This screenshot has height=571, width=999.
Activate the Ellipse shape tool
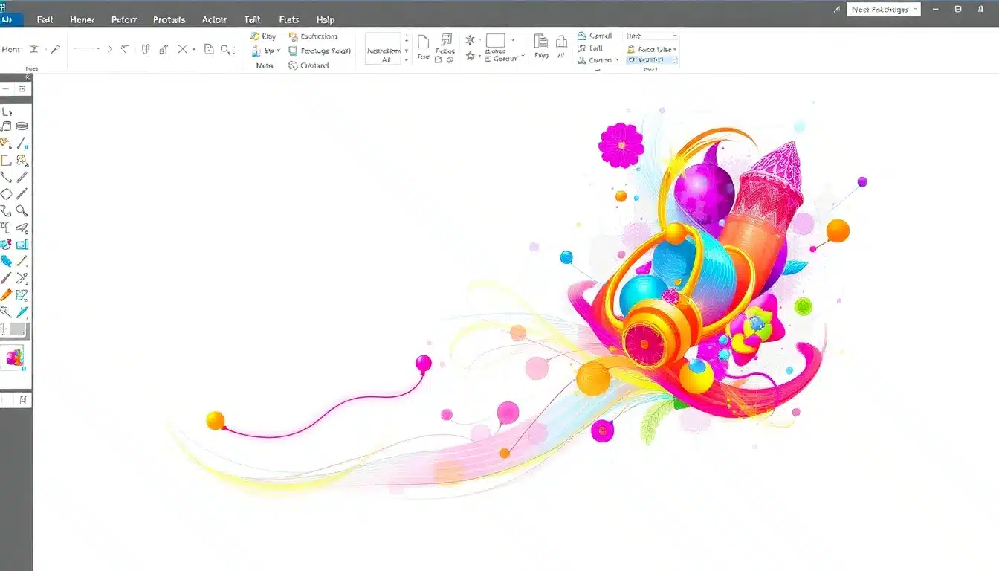22,125
